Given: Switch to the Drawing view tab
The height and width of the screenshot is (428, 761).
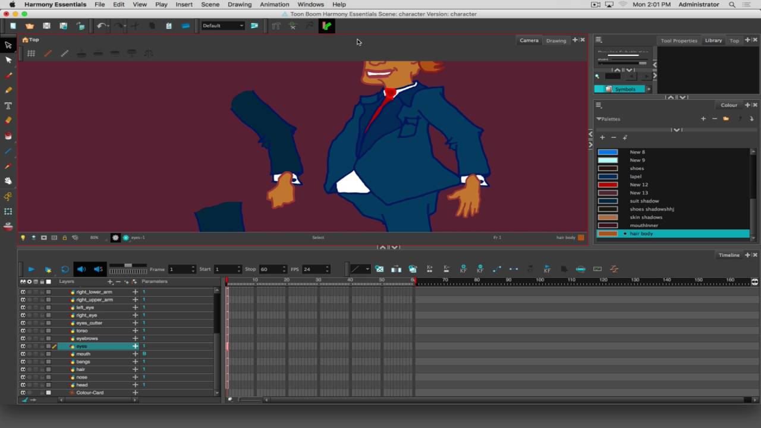Looking at the screenshot, I should [x=556, y=40].
